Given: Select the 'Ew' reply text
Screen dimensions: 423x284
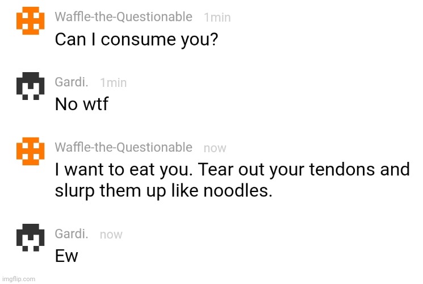Looking at the screenshot, I should click(66, 256).
